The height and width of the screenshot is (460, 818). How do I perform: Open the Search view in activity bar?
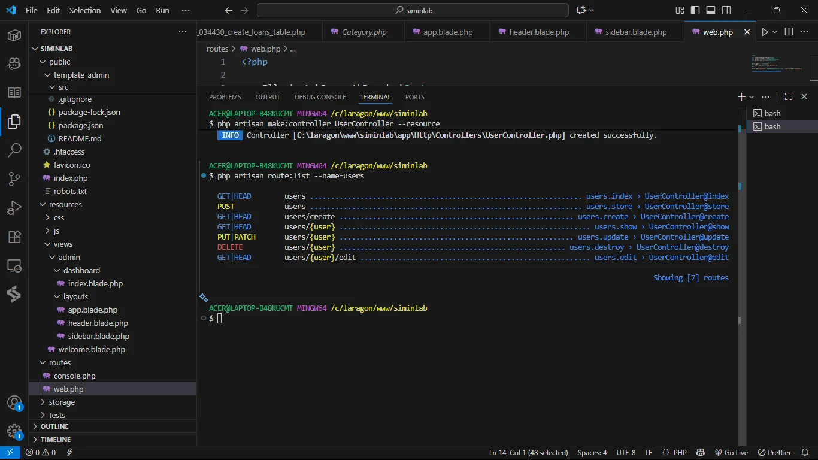coord(14,150)
